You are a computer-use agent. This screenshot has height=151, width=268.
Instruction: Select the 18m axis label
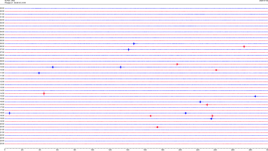click(x=162, y=150)
